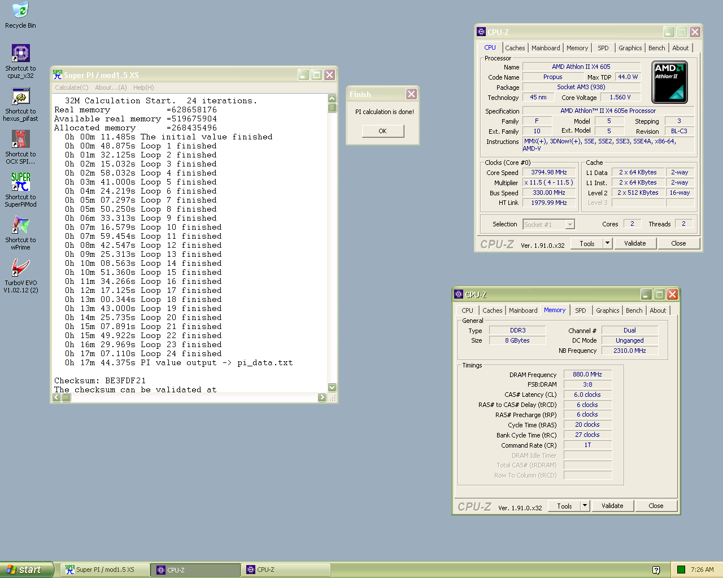Click the NB Frequency 2310.0 MHz field
723x578 pixels.
(x=629, y=351)
